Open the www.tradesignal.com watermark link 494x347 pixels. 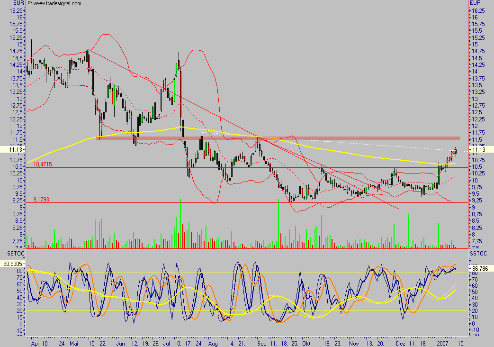point(57,3)
